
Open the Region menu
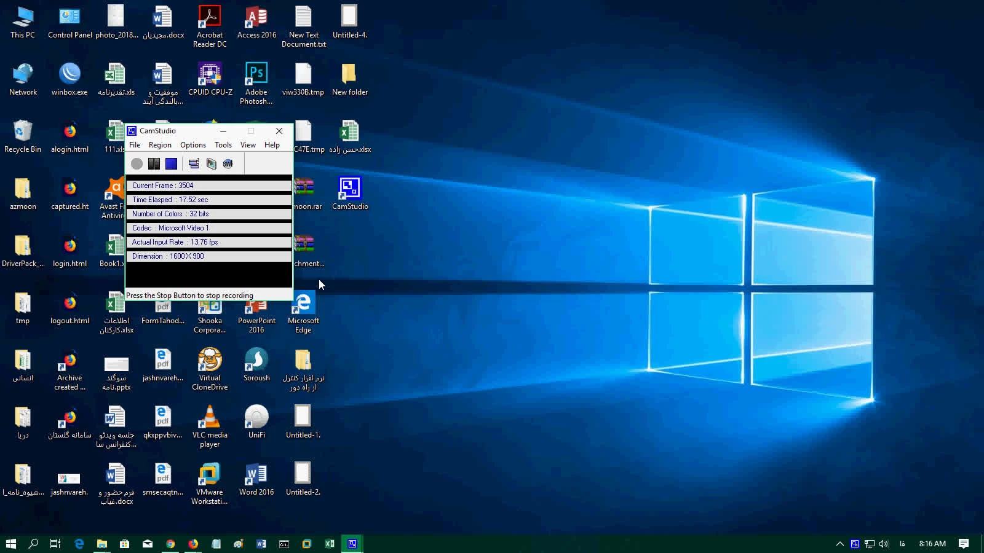[160, 145]
